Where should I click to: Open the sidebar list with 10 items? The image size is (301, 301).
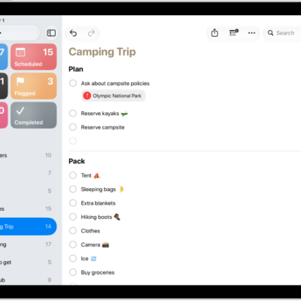[x=28, y=155]
